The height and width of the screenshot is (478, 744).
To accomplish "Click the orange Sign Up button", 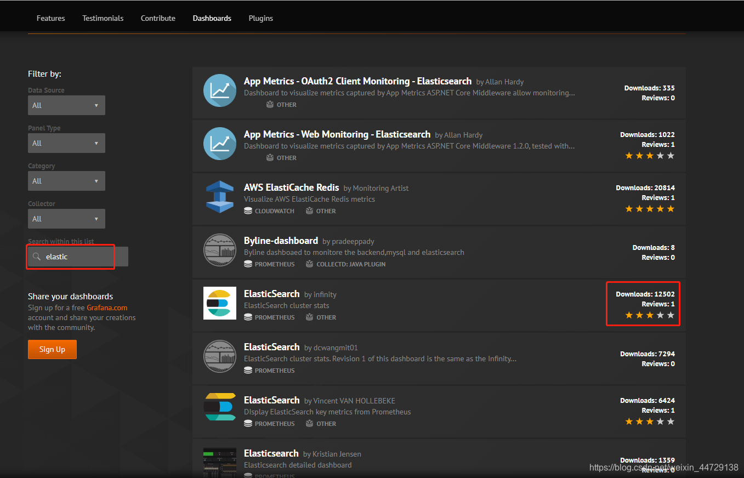I will 52,349.
